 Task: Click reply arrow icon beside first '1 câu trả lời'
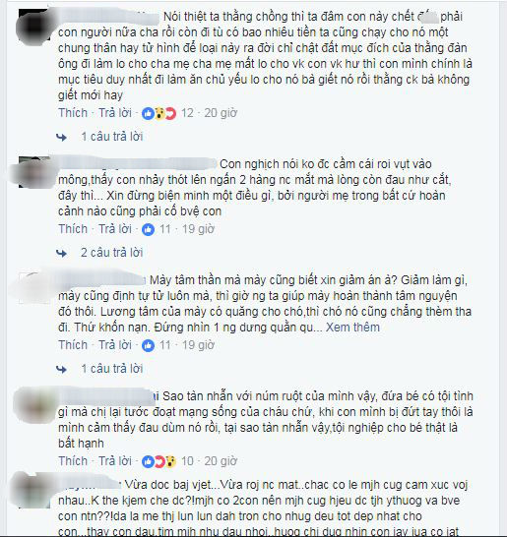pos(61,138)
